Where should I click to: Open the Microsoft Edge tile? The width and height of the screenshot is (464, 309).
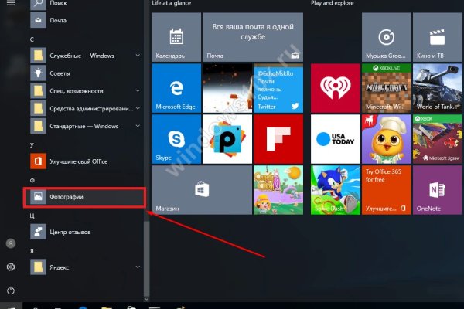[x=176, y=87]
